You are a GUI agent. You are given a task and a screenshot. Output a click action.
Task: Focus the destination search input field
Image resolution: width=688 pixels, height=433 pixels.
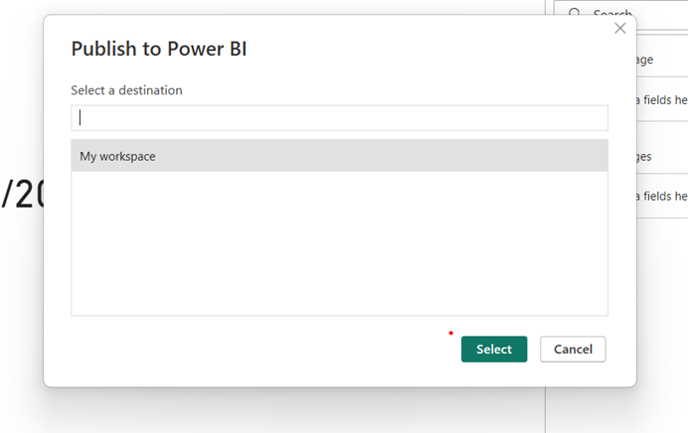339,118
